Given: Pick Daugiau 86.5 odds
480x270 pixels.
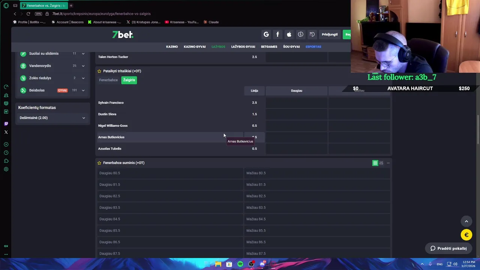Looking at the screenshot, I should (x=170, y=242).
